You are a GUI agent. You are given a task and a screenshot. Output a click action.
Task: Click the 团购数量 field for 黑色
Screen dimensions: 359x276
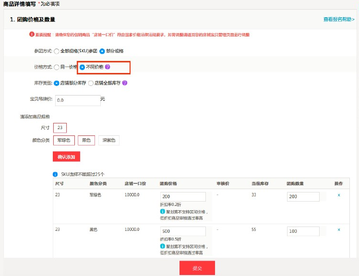[x=303, y=231]
